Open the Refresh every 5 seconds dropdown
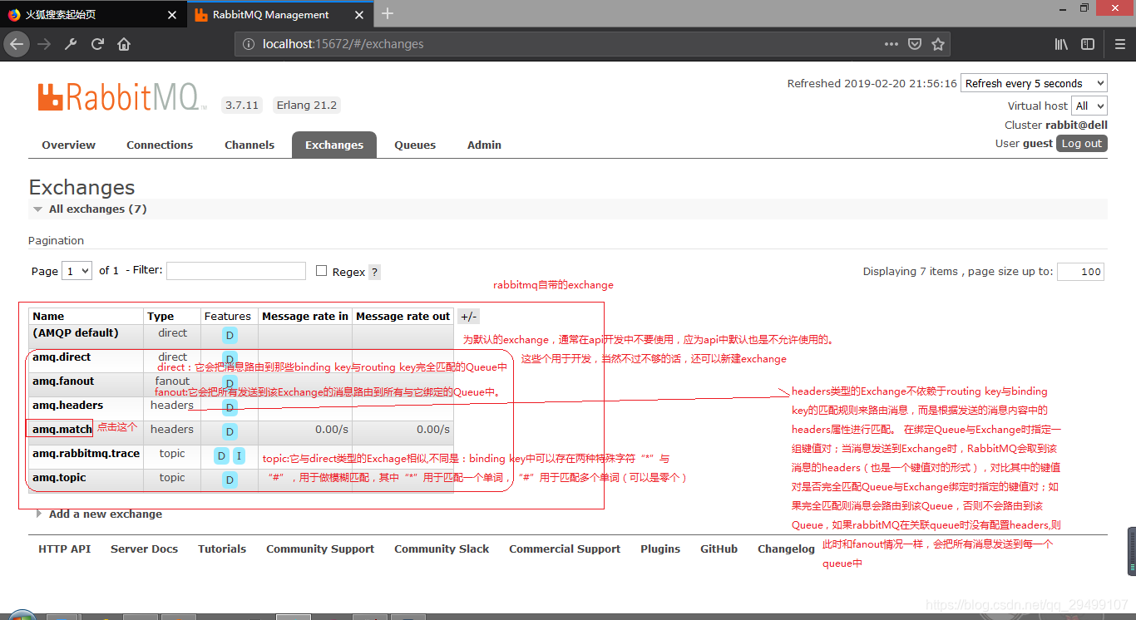The image size is (1136, 620). (1035, 83)
